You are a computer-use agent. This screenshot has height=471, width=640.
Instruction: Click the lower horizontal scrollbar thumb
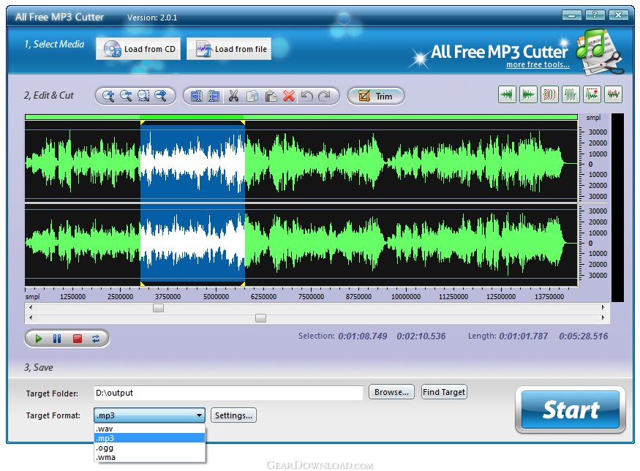pos(261,318)
